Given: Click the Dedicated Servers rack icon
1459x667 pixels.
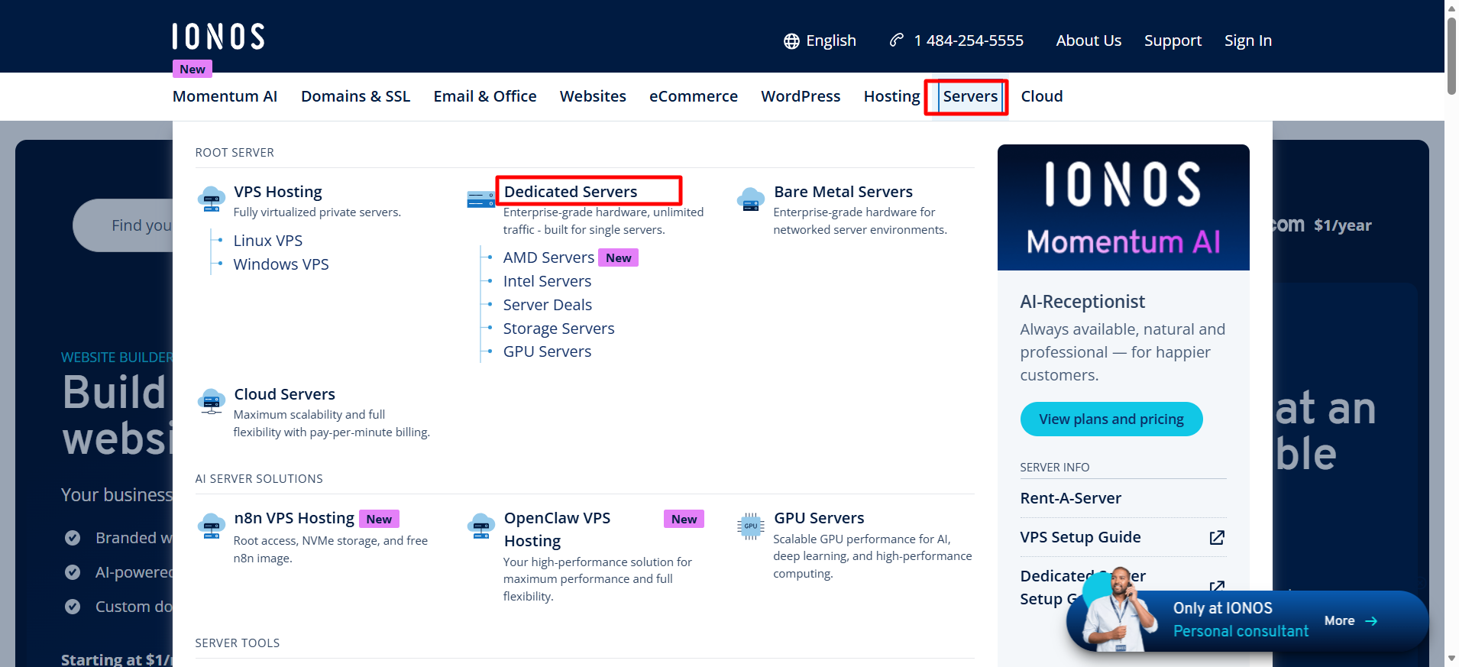Looking at the screenshot, I should [481, 199].
